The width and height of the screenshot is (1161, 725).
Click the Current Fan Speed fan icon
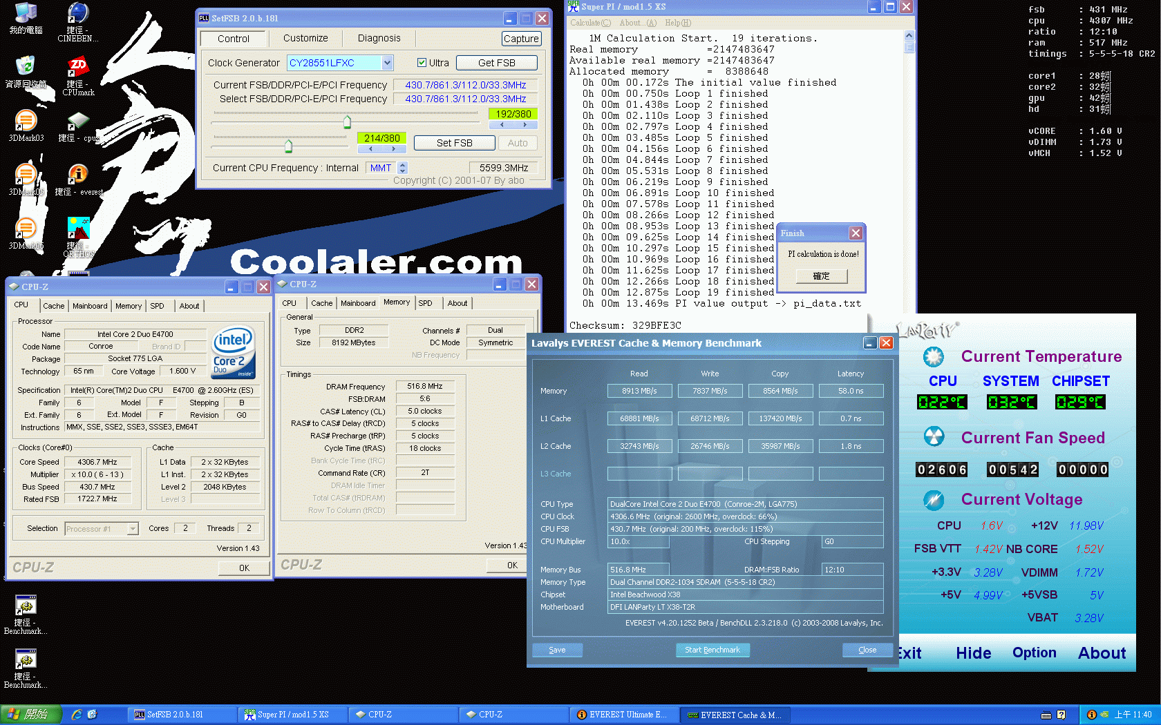click(934, 437)
